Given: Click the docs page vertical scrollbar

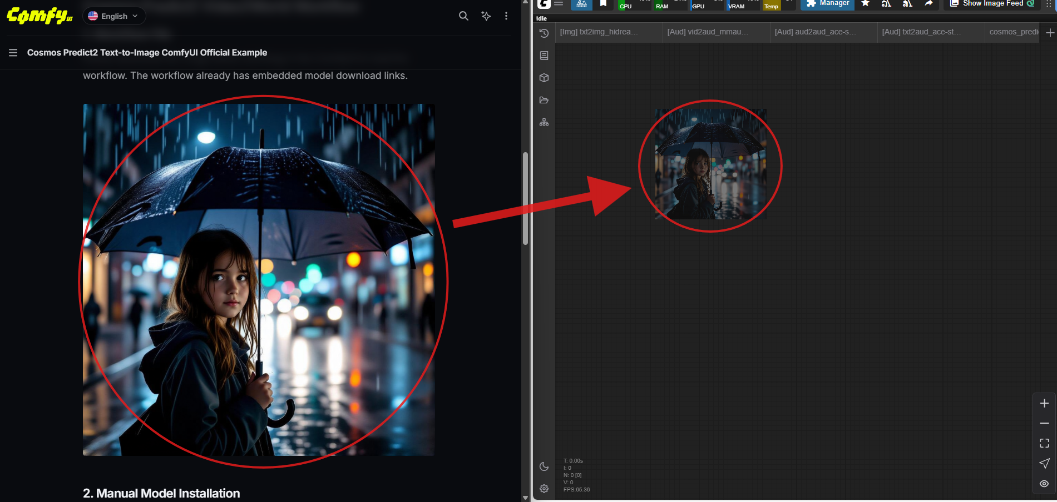Looking at the screenshot, I should pos(525,199).
